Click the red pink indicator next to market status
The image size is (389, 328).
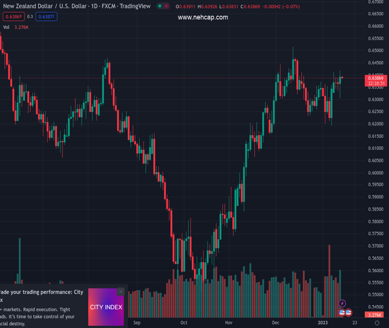(167, 7)
